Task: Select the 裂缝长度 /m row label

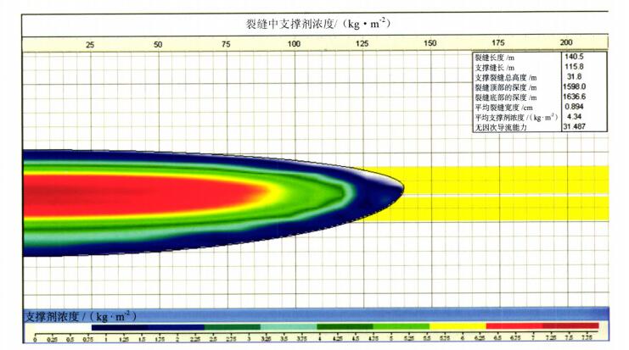Action: (x=494, y=58)
